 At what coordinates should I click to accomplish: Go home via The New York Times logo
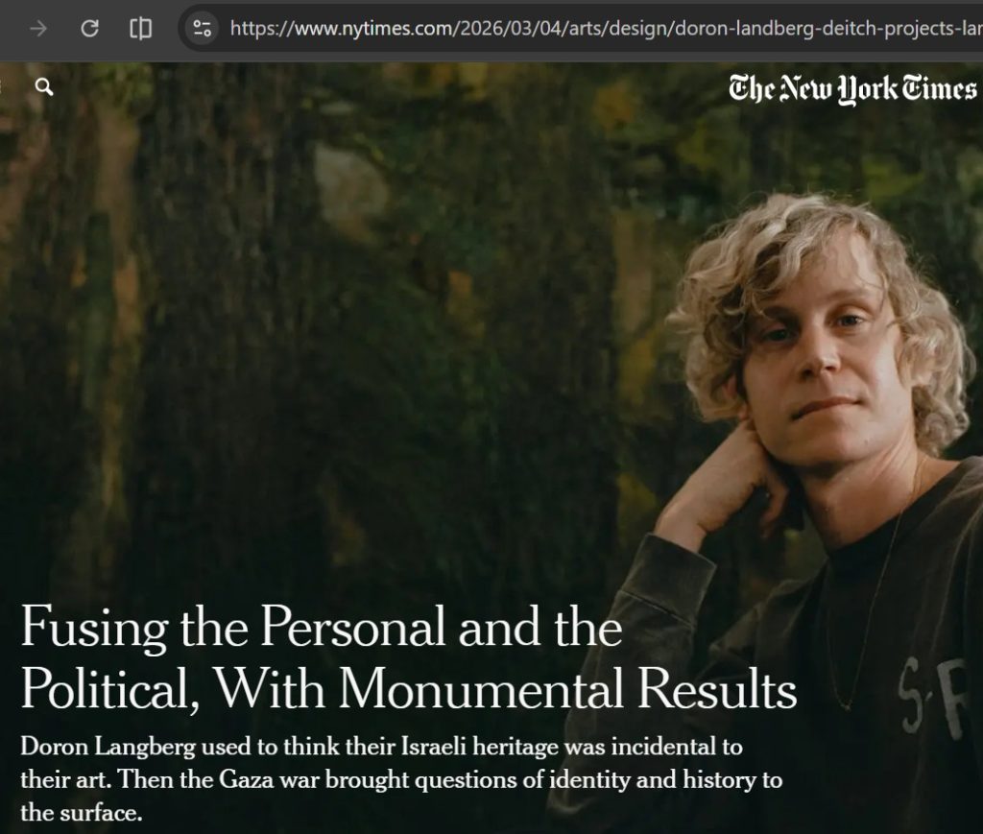852,88
